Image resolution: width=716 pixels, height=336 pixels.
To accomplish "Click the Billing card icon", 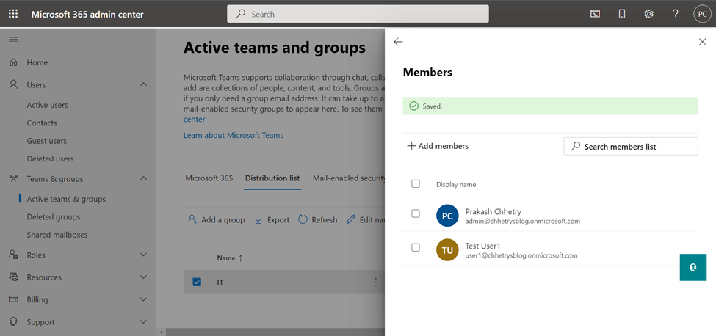I will click(14, 299).
